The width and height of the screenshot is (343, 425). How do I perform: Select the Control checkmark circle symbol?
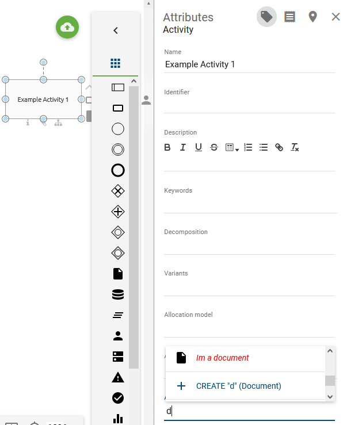(118, 398)
